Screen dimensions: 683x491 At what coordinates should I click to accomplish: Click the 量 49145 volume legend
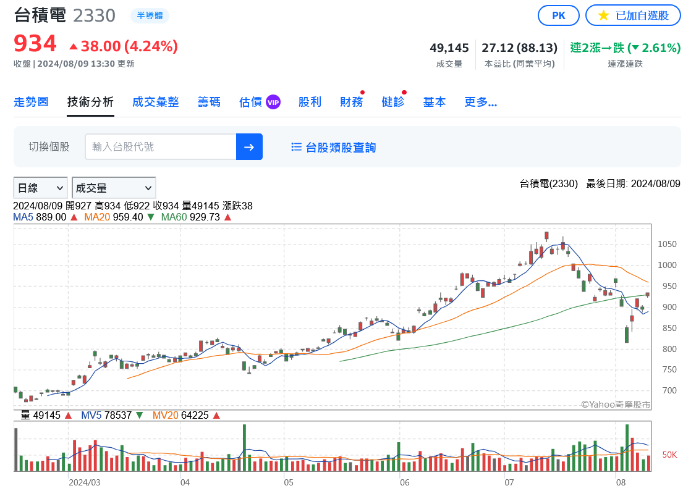click(41, 415)
